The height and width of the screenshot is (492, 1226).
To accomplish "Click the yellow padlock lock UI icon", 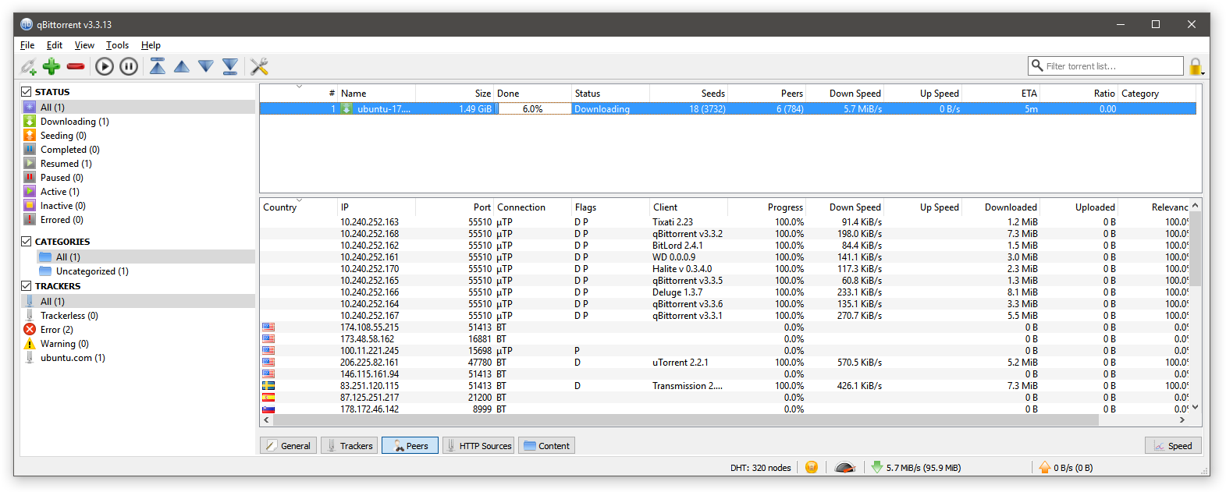I will click(1195, 66).
